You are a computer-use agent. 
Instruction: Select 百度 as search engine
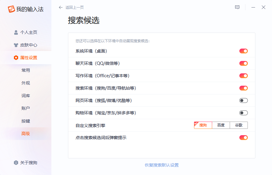coord(221,125)
